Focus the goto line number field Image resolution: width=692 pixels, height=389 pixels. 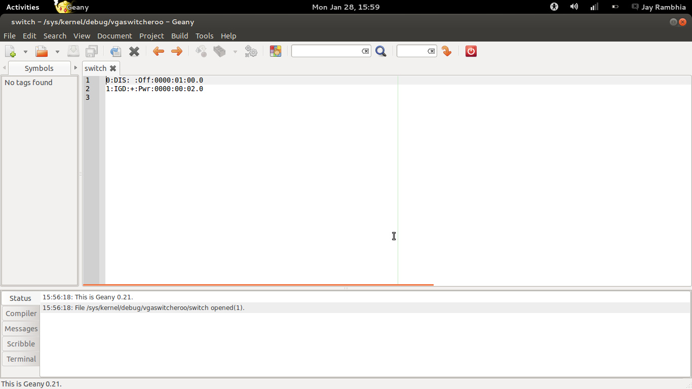point(413,51)
